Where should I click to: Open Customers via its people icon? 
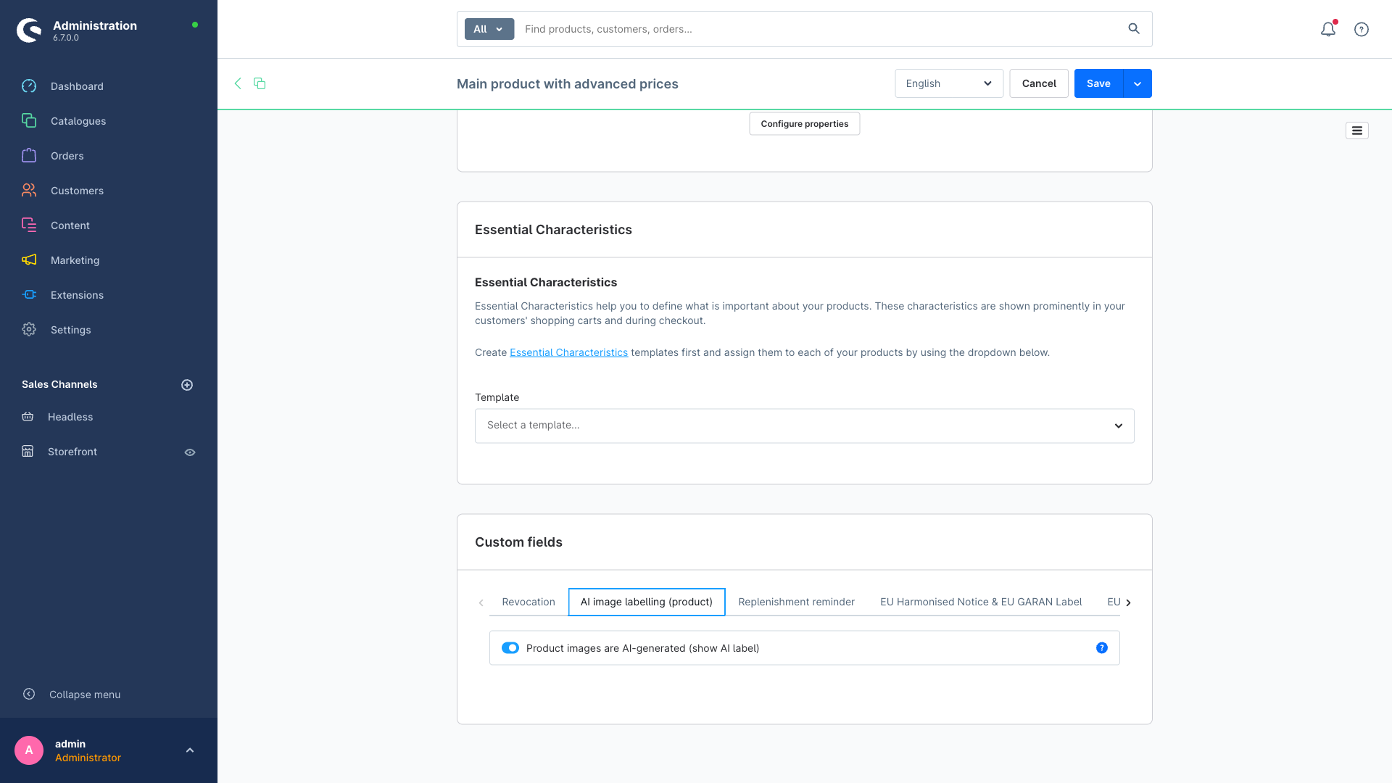point(29,191)
